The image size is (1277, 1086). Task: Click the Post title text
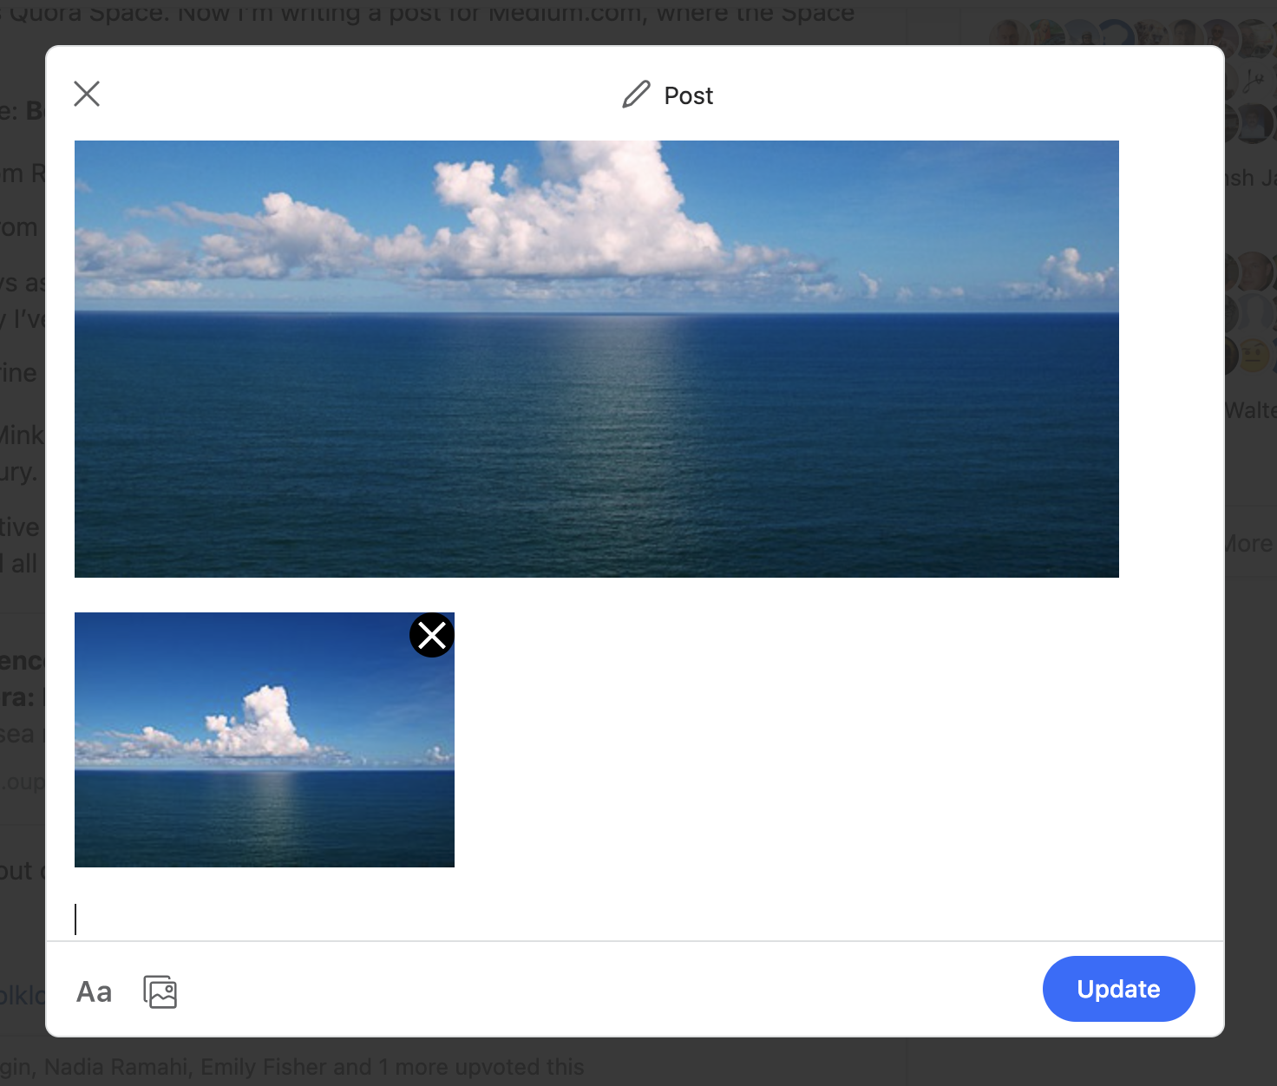[x=689, y=95]
